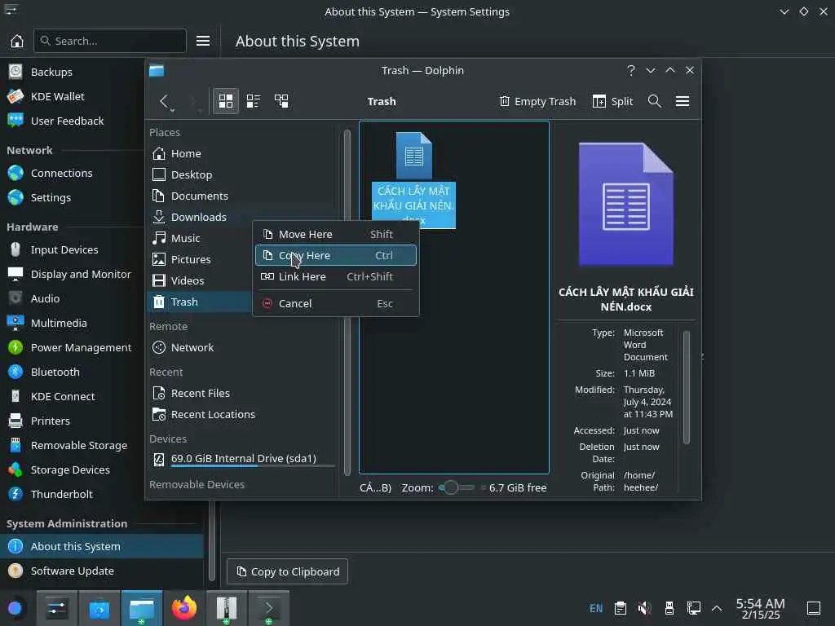Go back in Dolphin navigation
Viewport: 835px width, 626px height.
point(164,100)
